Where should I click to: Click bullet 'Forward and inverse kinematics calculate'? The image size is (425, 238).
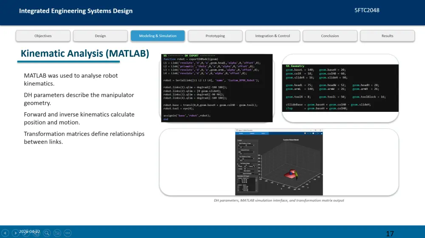(79, 118)
